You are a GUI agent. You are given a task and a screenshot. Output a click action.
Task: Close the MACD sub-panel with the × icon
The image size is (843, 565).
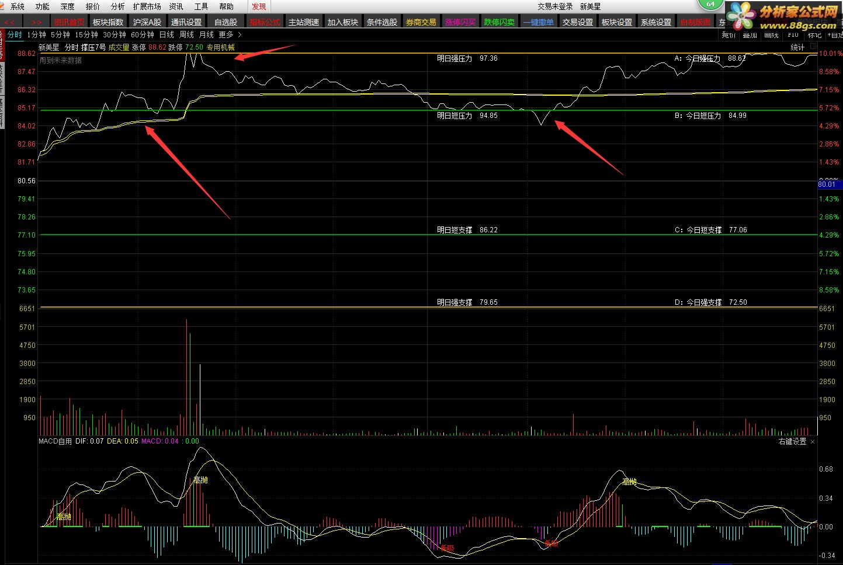813,442
